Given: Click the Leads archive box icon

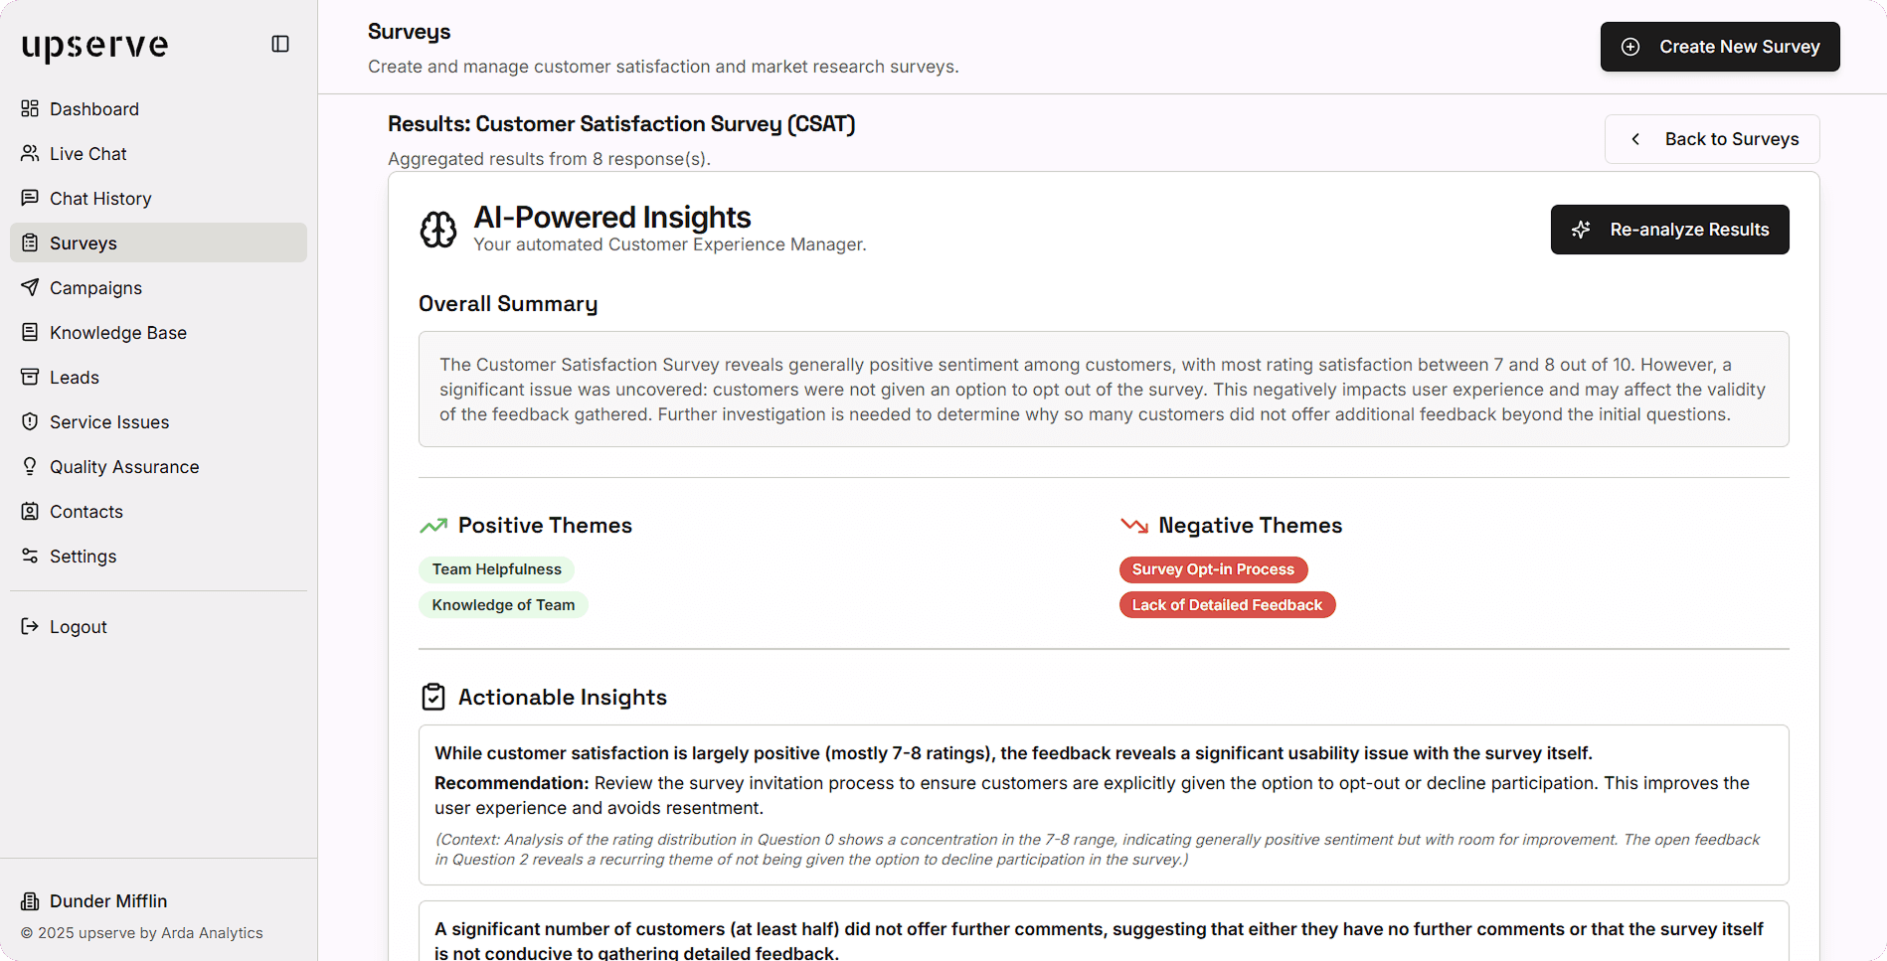Looking at the screenshot, I should coord(30,377).
